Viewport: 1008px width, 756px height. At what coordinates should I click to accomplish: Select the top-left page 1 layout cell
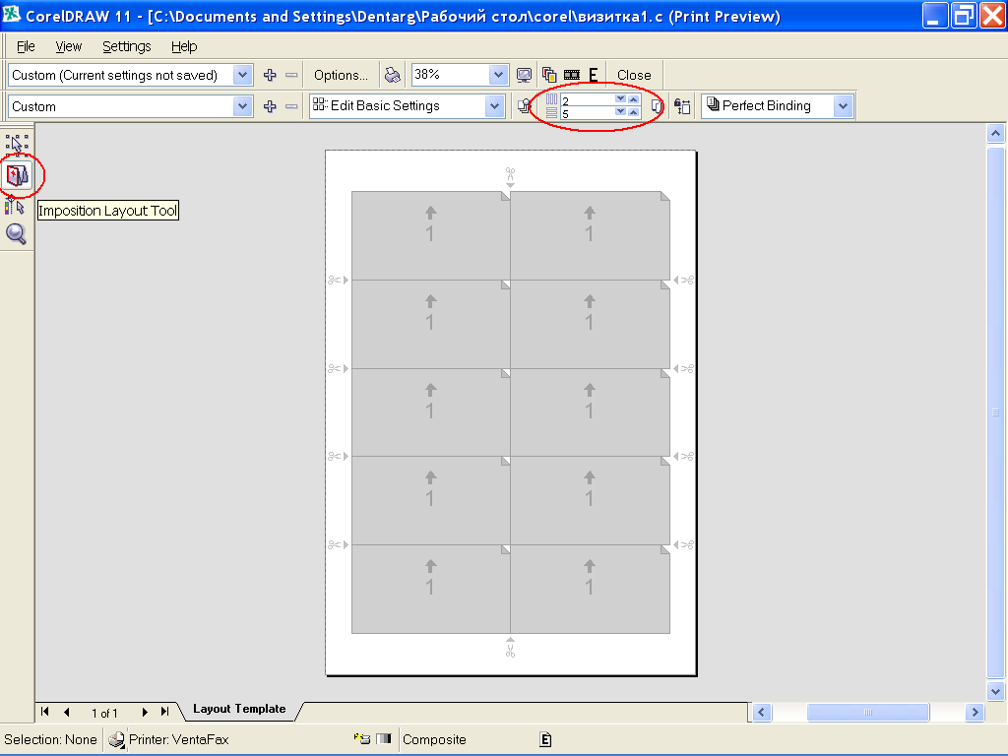(x=431, y=235)
